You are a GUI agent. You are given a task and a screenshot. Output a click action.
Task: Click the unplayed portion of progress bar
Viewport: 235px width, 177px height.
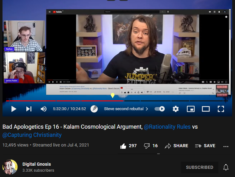coord(176,101)
